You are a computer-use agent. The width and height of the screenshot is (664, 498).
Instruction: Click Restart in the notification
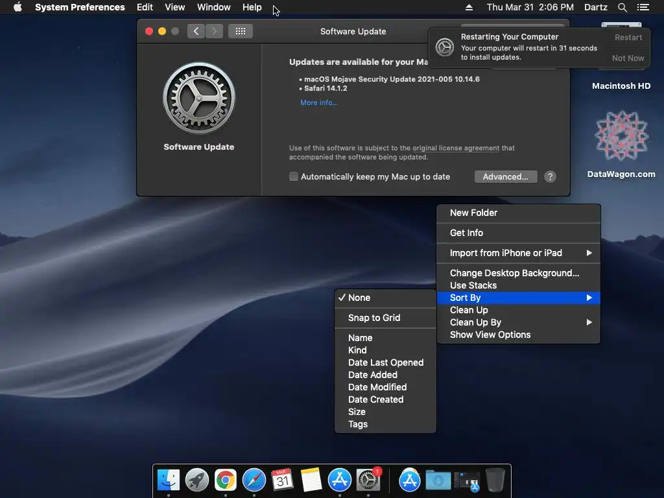pyautogui.click(x=628, y=37)
